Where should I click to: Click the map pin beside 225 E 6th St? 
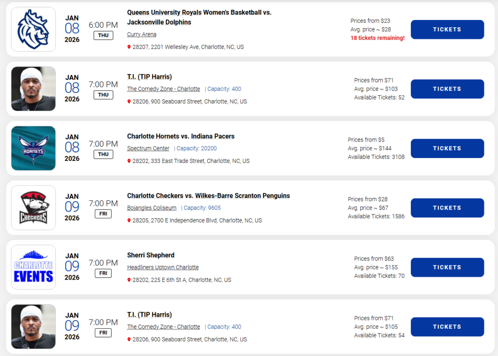[x=129, y=280]
